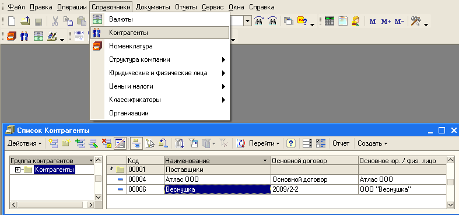Select Организации from the menu
The height and width of the screenshot is (215, 459).
tap(160, 113)
